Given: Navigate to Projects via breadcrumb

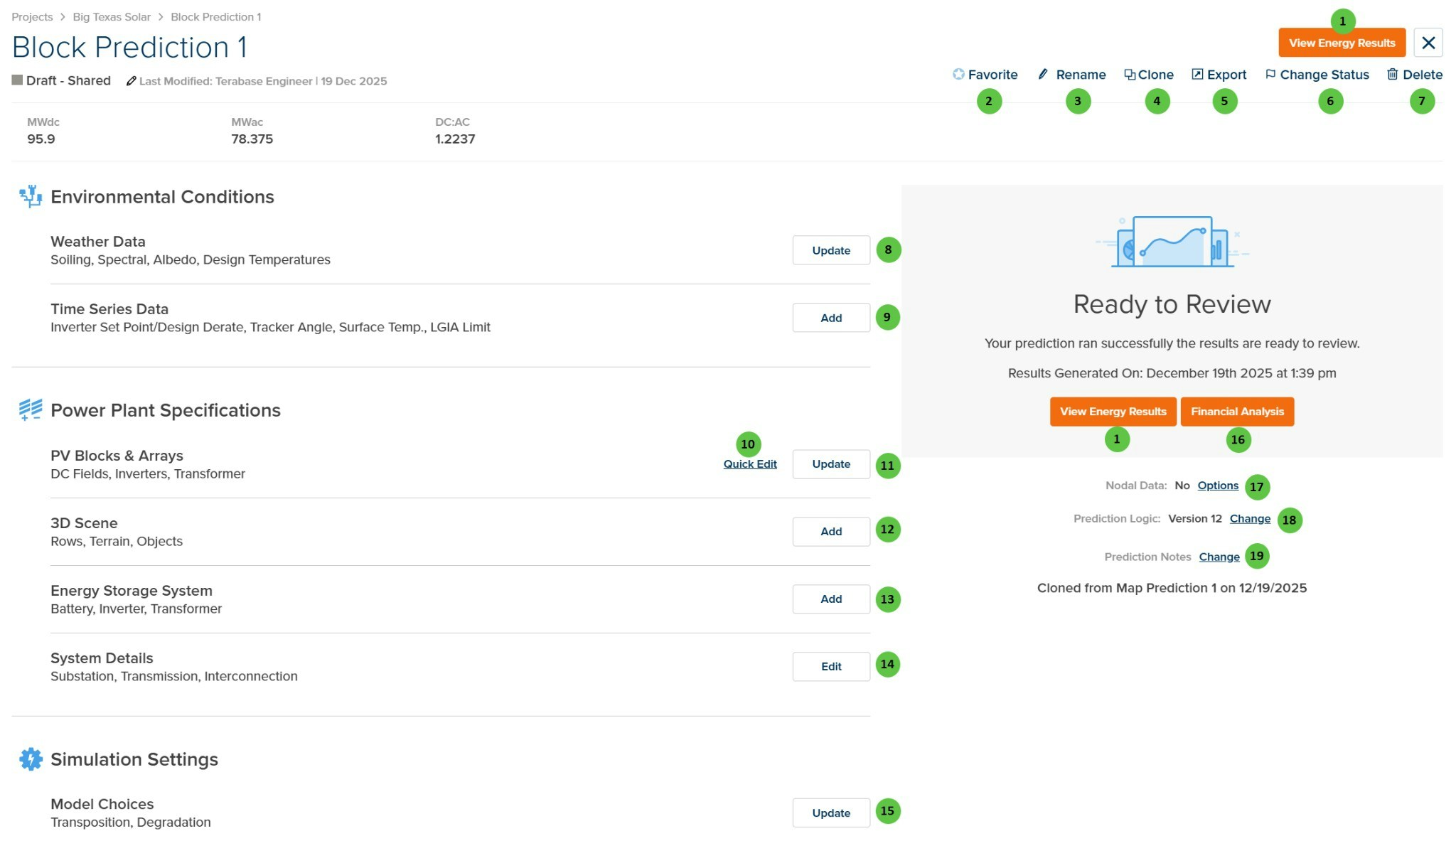Looking at the screenshot, I should pyautogui.click(x=32, y=16).
